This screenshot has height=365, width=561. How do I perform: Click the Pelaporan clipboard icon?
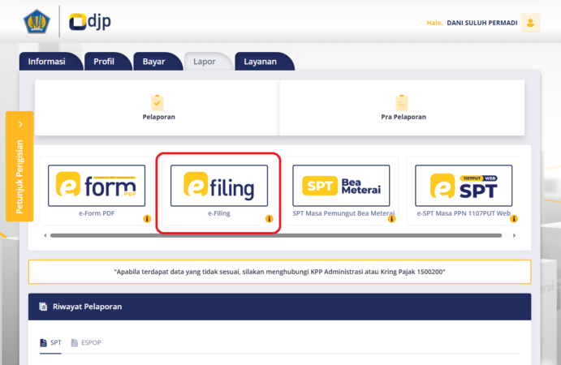point(158,102)
